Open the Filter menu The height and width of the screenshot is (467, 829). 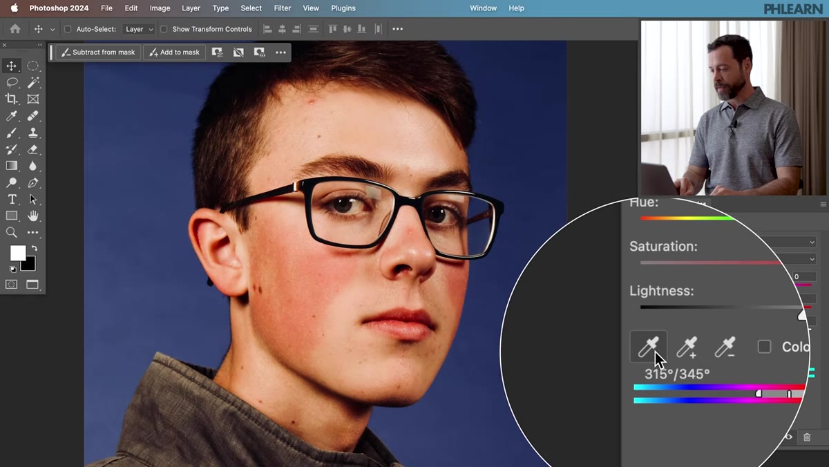click(282, 8)
